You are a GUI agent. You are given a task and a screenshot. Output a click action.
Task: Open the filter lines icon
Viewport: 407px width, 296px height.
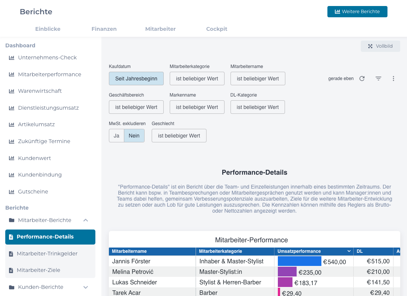pos(378,79)
